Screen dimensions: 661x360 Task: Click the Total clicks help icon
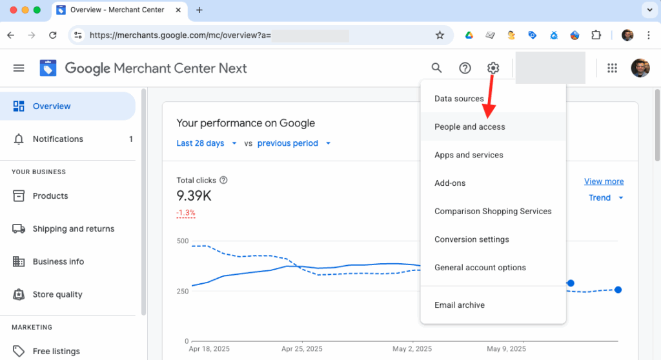click(223, 180)
